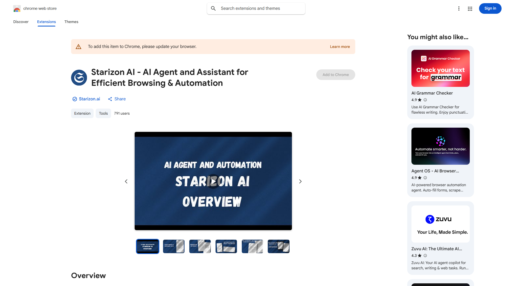
Task: Play the Starizon AI overview video
Action: [x=213, y=181]
